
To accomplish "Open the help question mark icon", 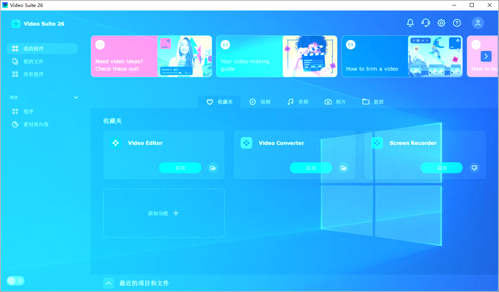I will (x=457, y=23).
